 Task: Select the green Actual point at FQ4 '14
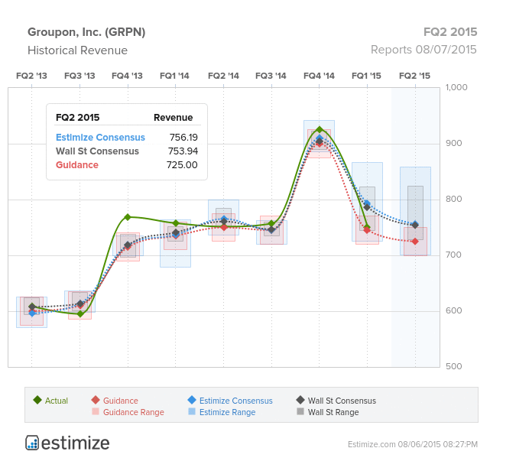pos(320,130)
